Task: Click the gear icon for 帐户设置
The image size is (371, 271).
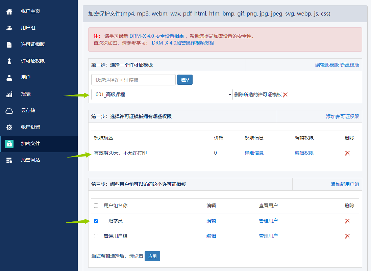Action: pyautogui.click(x=9, y=127)
